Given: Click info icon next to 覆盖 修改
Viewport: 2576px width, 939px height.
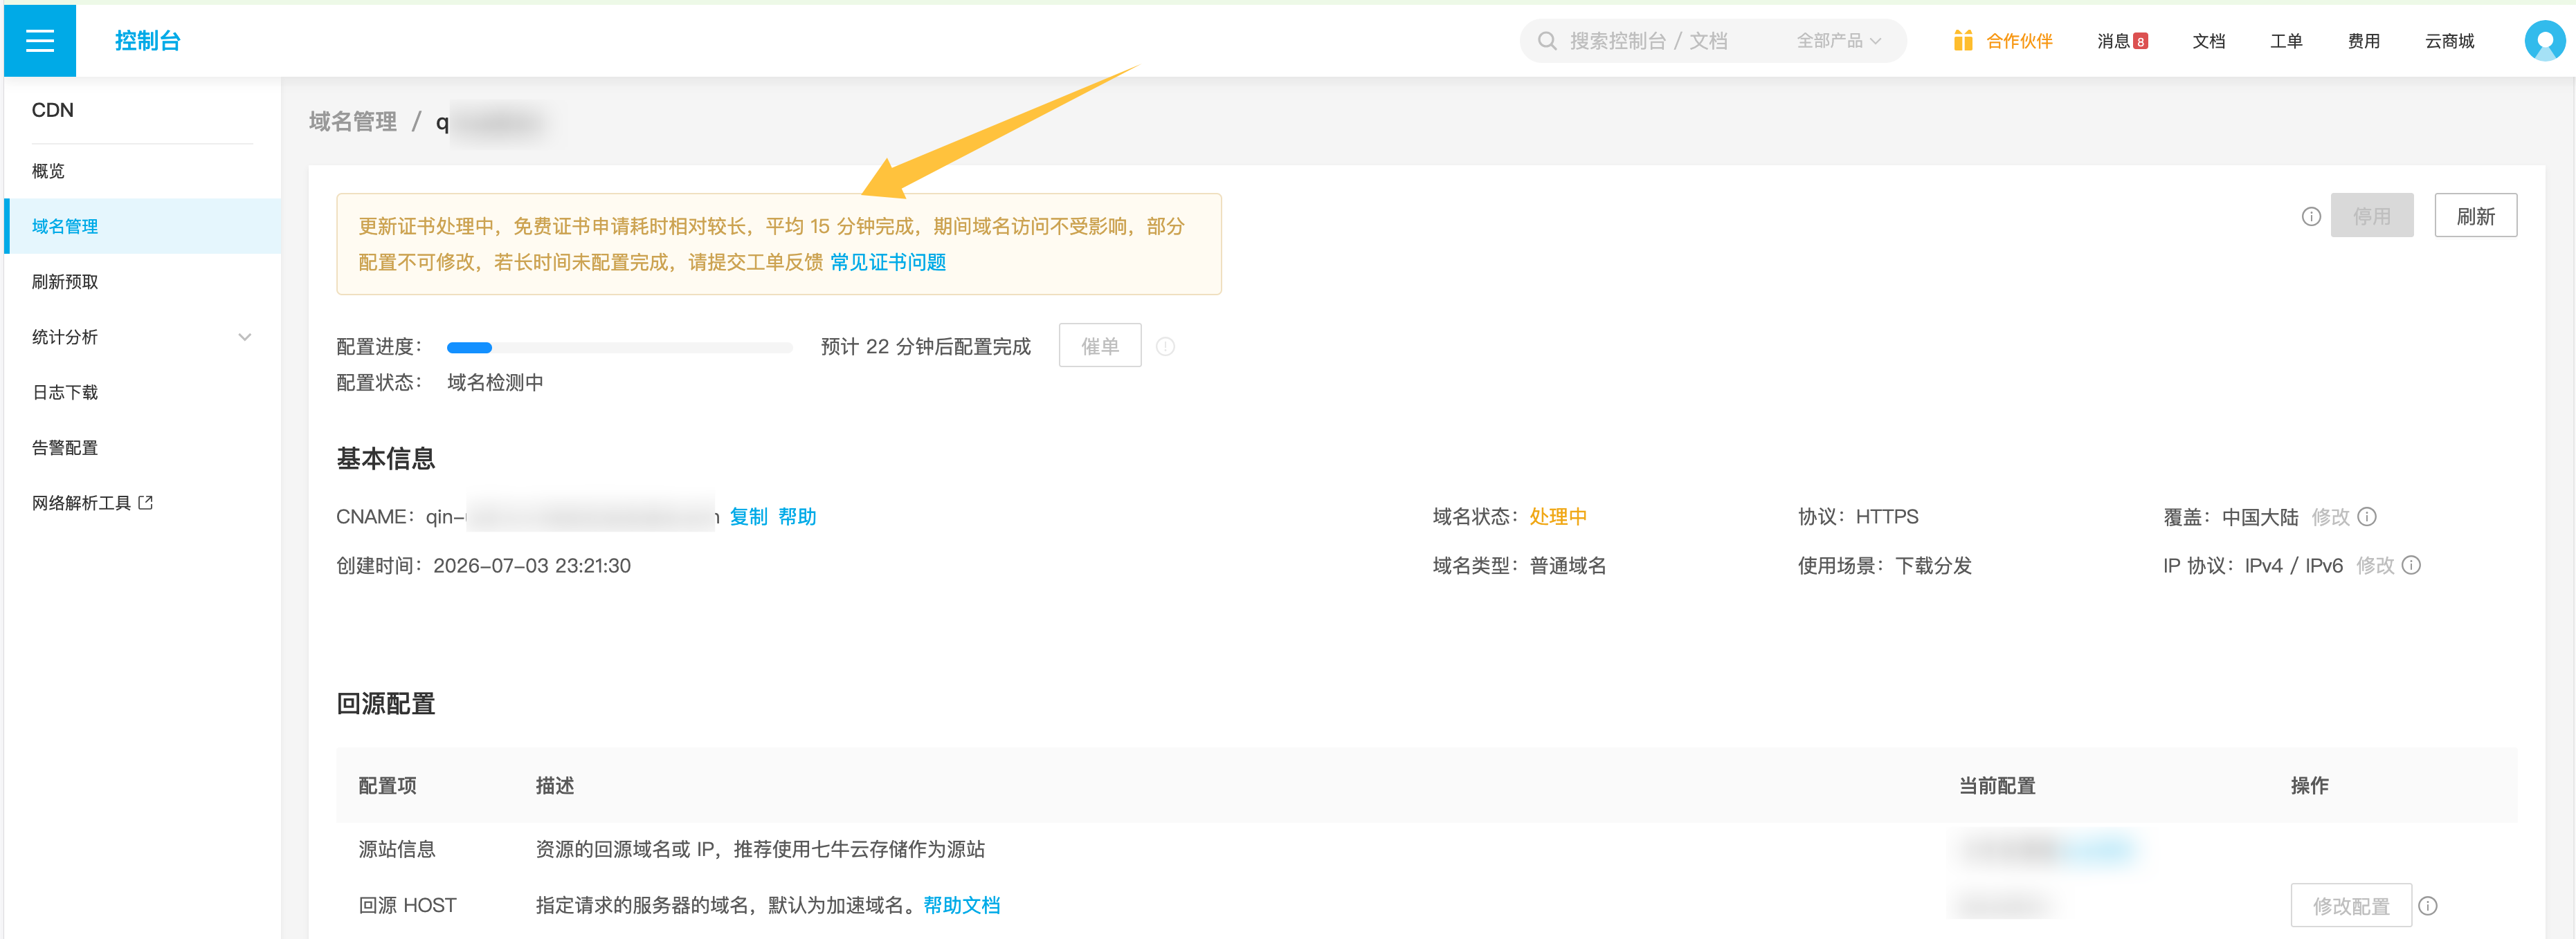Looking at the screenshot, I should point(2367,517).
